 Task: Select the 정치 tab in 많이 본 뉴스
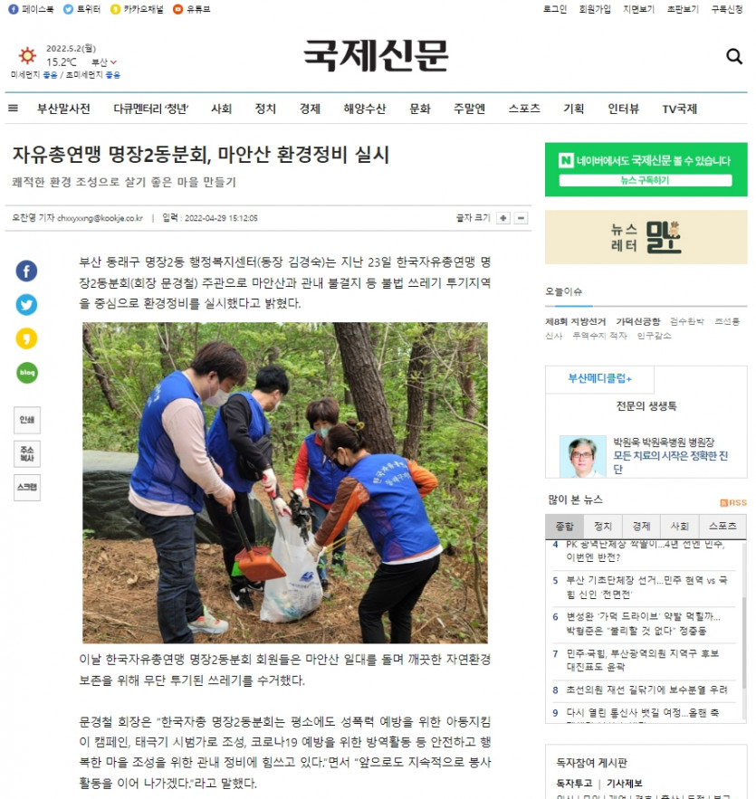point(603,527)
